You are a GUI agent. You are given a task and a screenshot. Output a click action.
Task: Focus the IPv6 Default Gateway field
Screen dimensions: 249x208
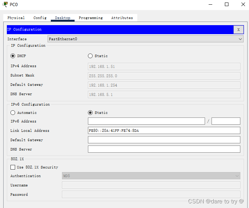[164, 140]
